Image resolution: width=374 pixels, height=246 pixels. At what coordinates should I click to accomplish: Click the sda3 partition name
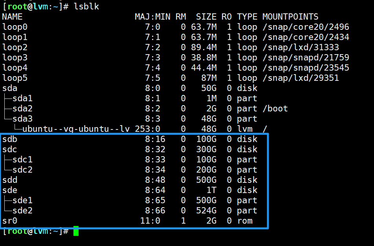(x=22, y=119)
